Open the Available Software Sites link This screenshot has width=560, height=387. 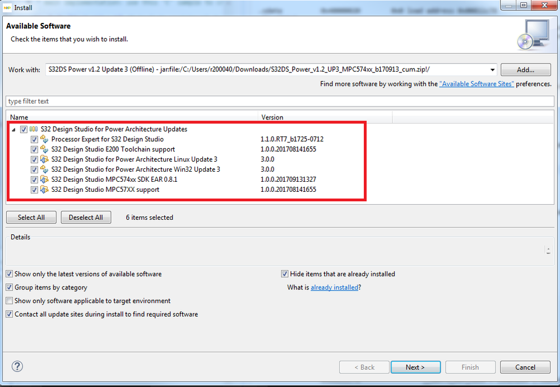(476, 84)
